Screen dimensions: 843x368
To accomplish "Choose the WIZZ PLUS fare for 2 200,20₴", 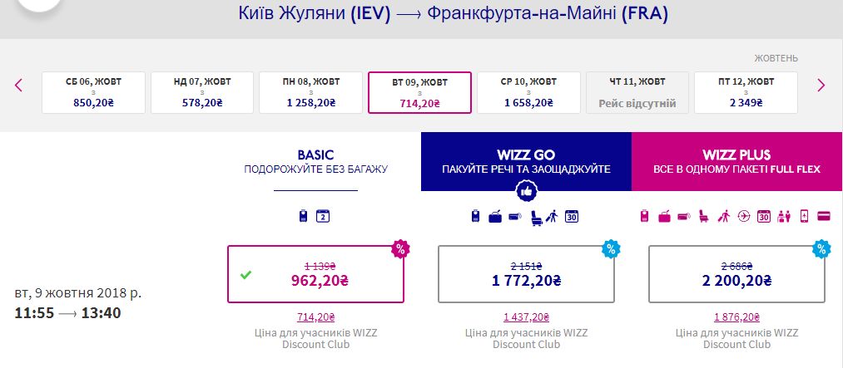I will coord(736,273).
